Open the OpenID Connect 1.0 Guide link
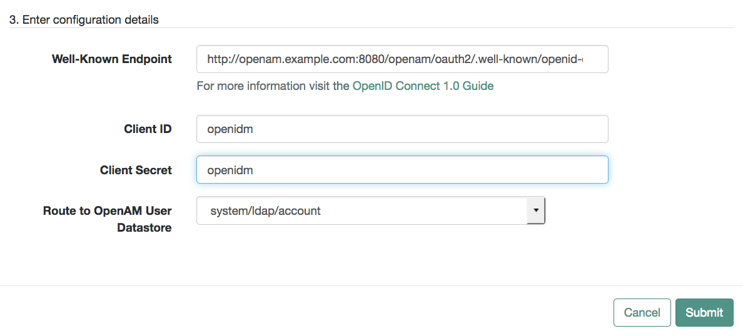 423,86
